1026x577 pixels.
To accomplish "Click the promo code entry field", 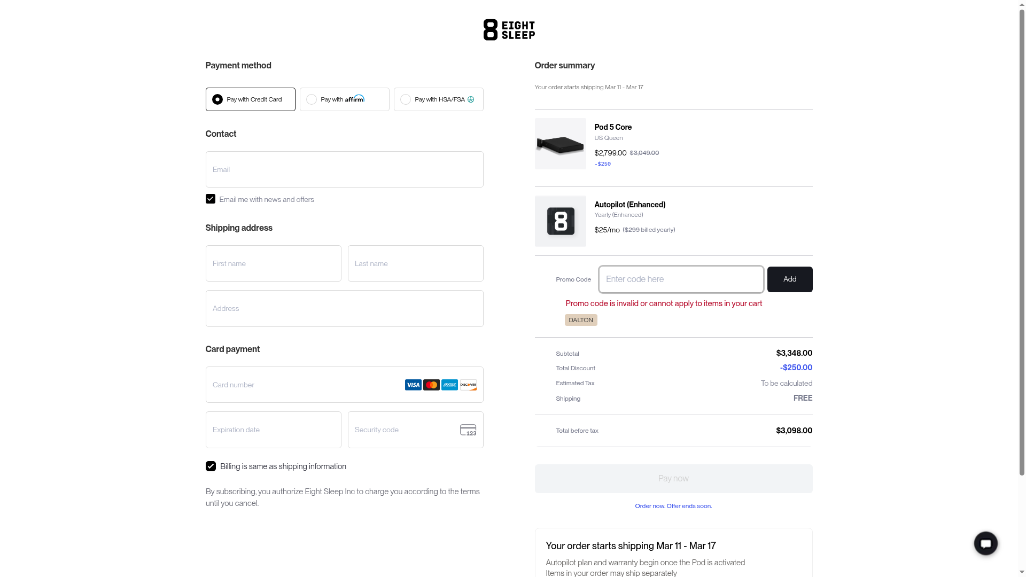I will [x=681, y=279].
